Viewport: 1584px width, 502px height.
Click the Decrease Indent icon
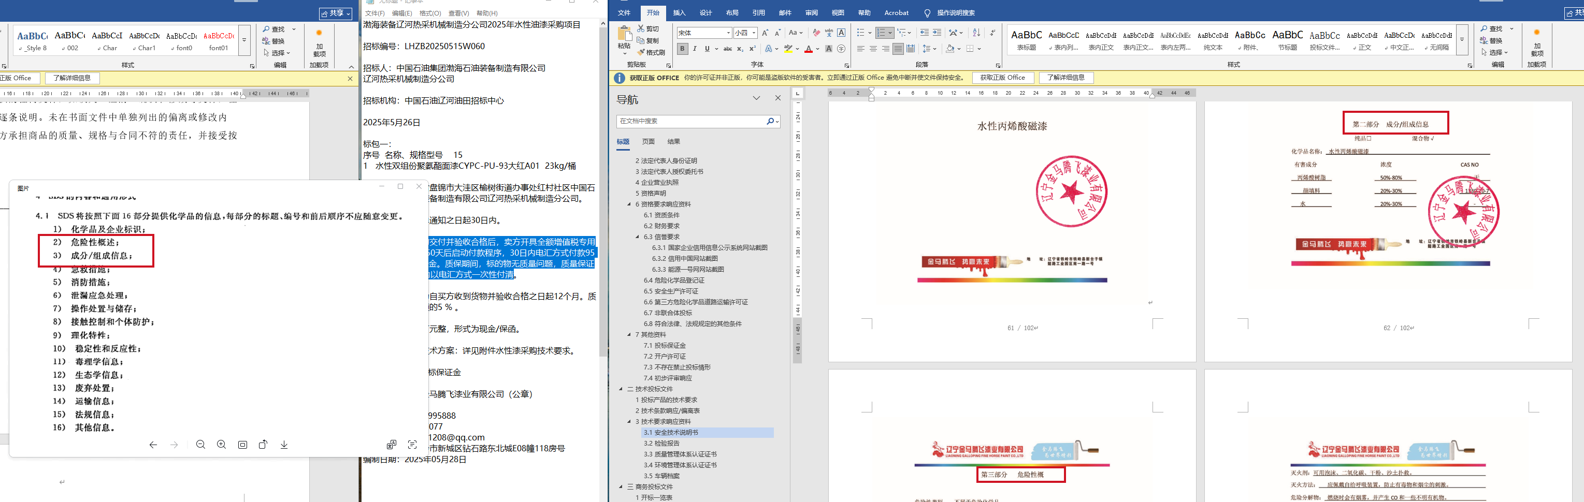(x=924, y=33)
